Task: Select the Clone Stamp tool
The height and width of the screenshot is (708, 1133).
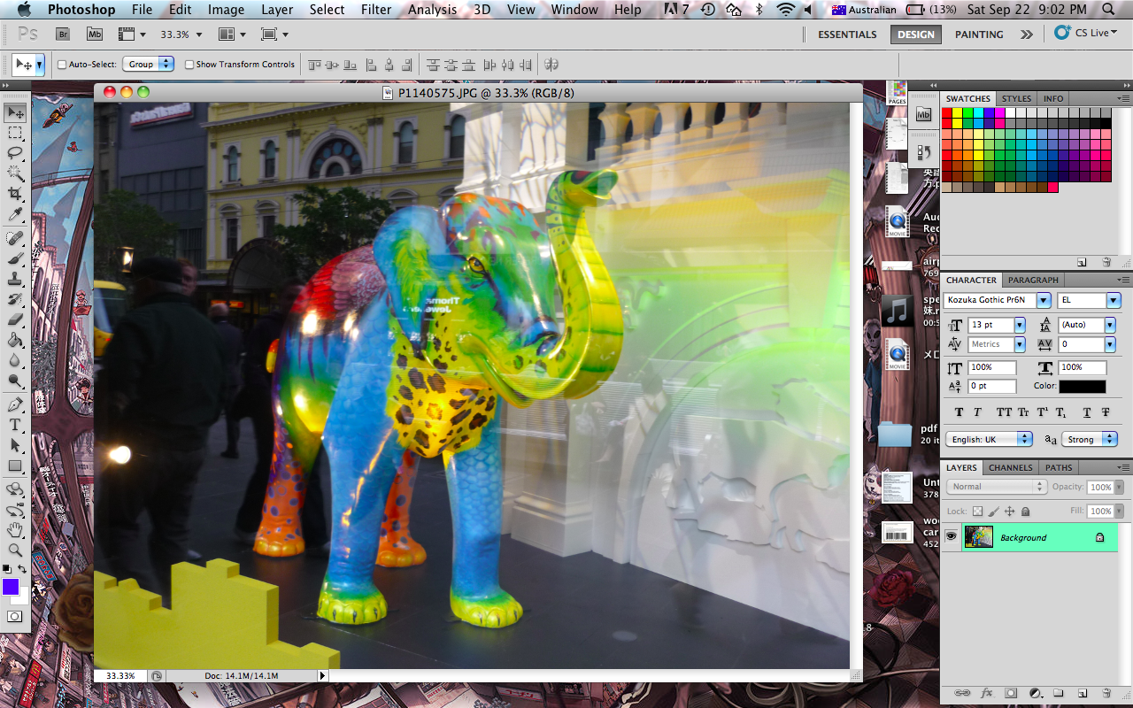Action: 15,279
